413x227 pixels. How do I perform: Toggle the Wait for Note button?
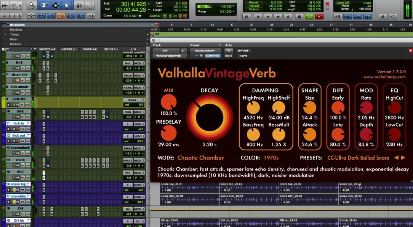(x=338, y=17)
